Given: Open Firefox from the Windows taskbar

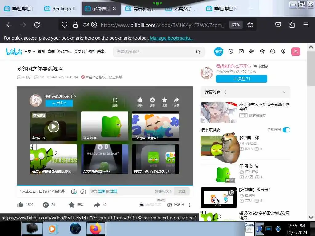Looking at the screenshot, I should pos(95,229).
